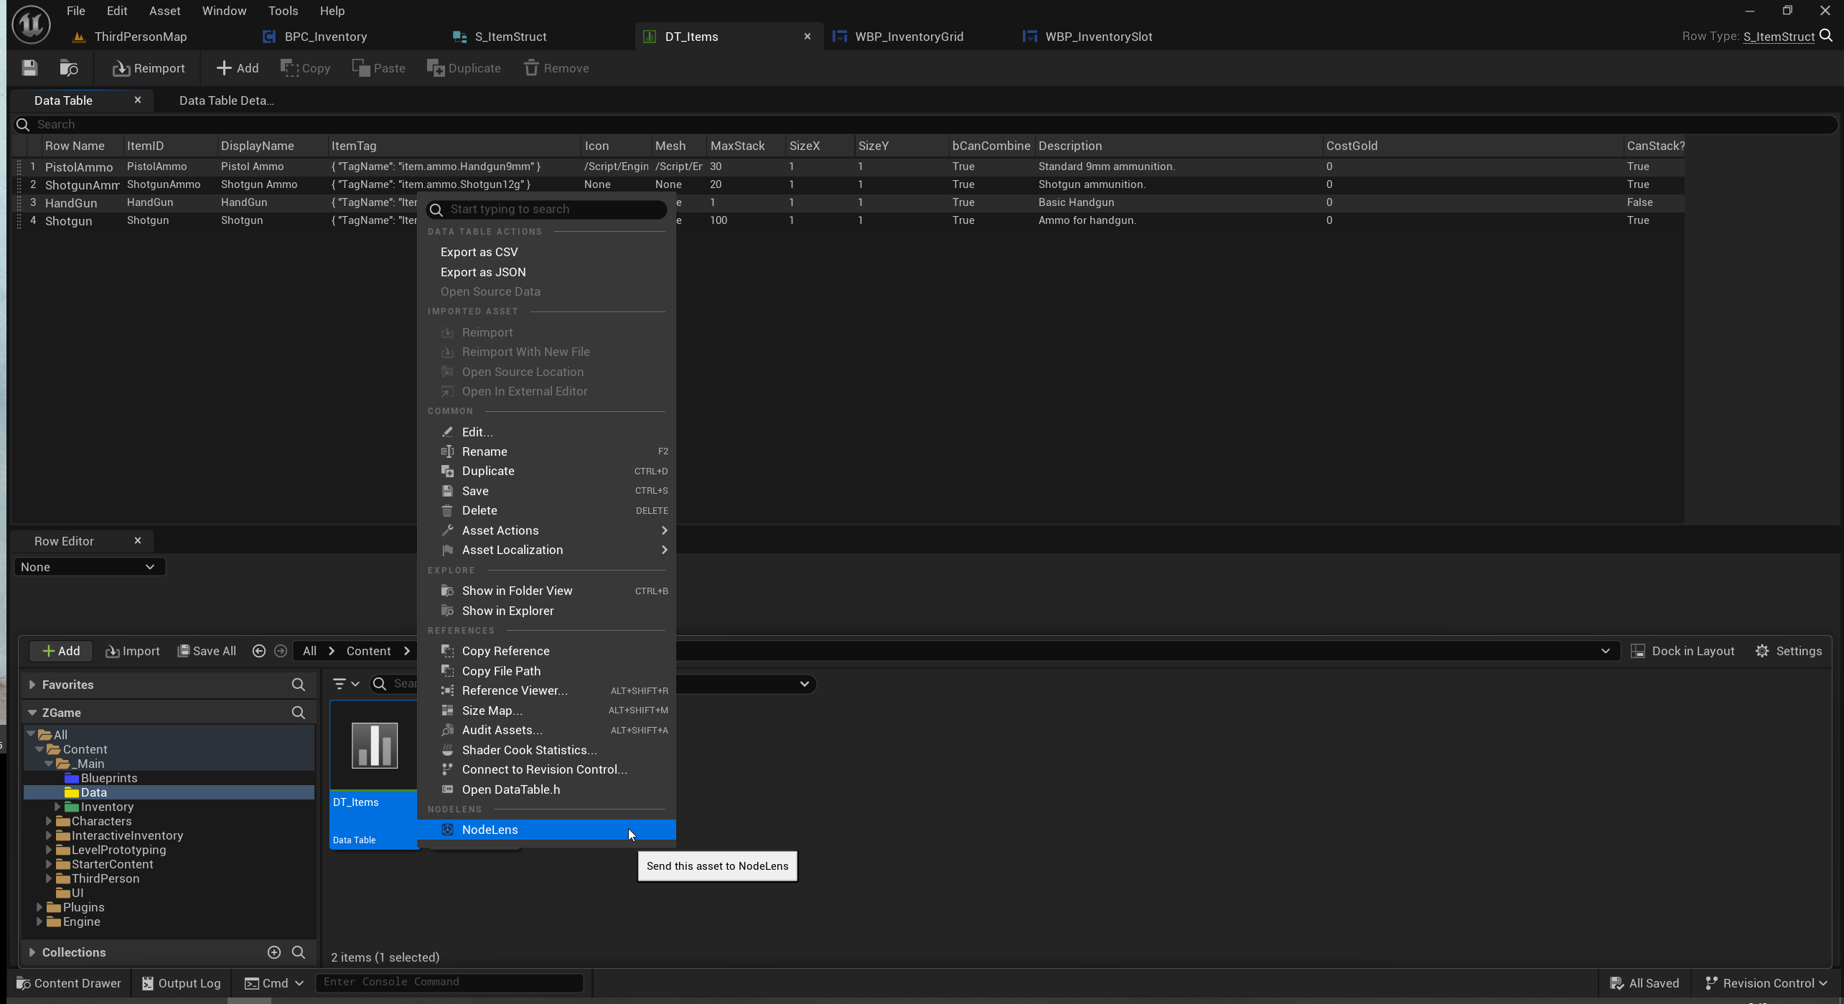
Task: Choose Duplicate in the context menu
Action: [547, 471]
